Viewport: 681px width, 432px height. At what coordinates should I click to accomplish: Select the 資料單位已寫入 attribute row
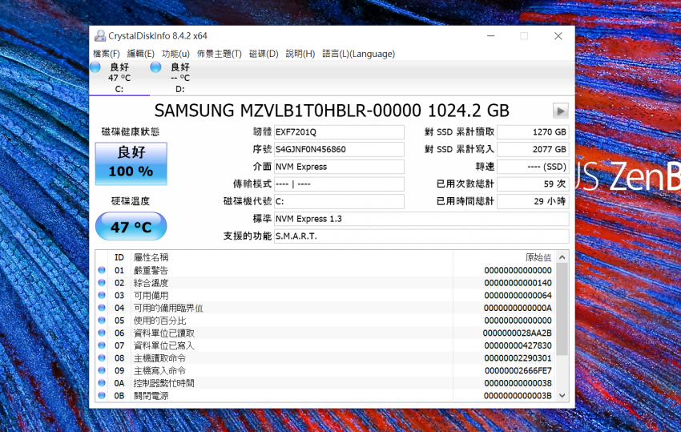(325, 345)
